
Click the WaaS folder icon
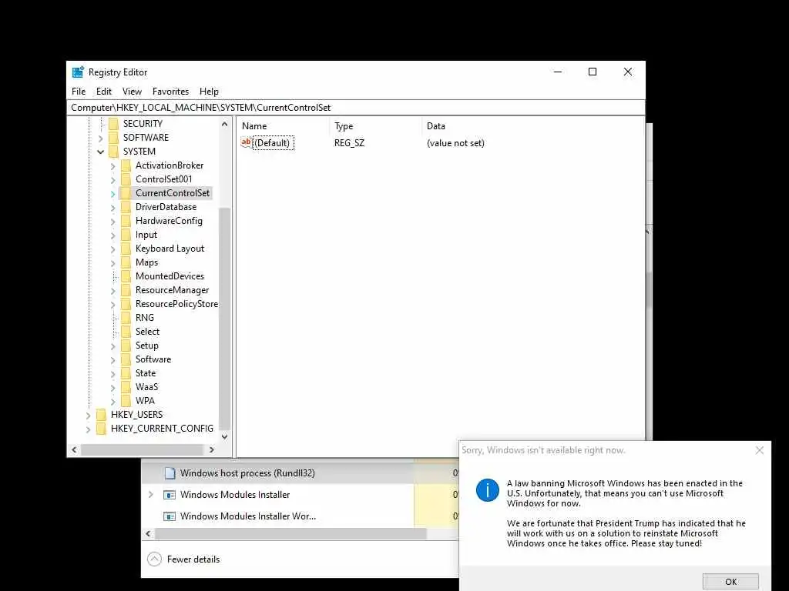point(126,387)
